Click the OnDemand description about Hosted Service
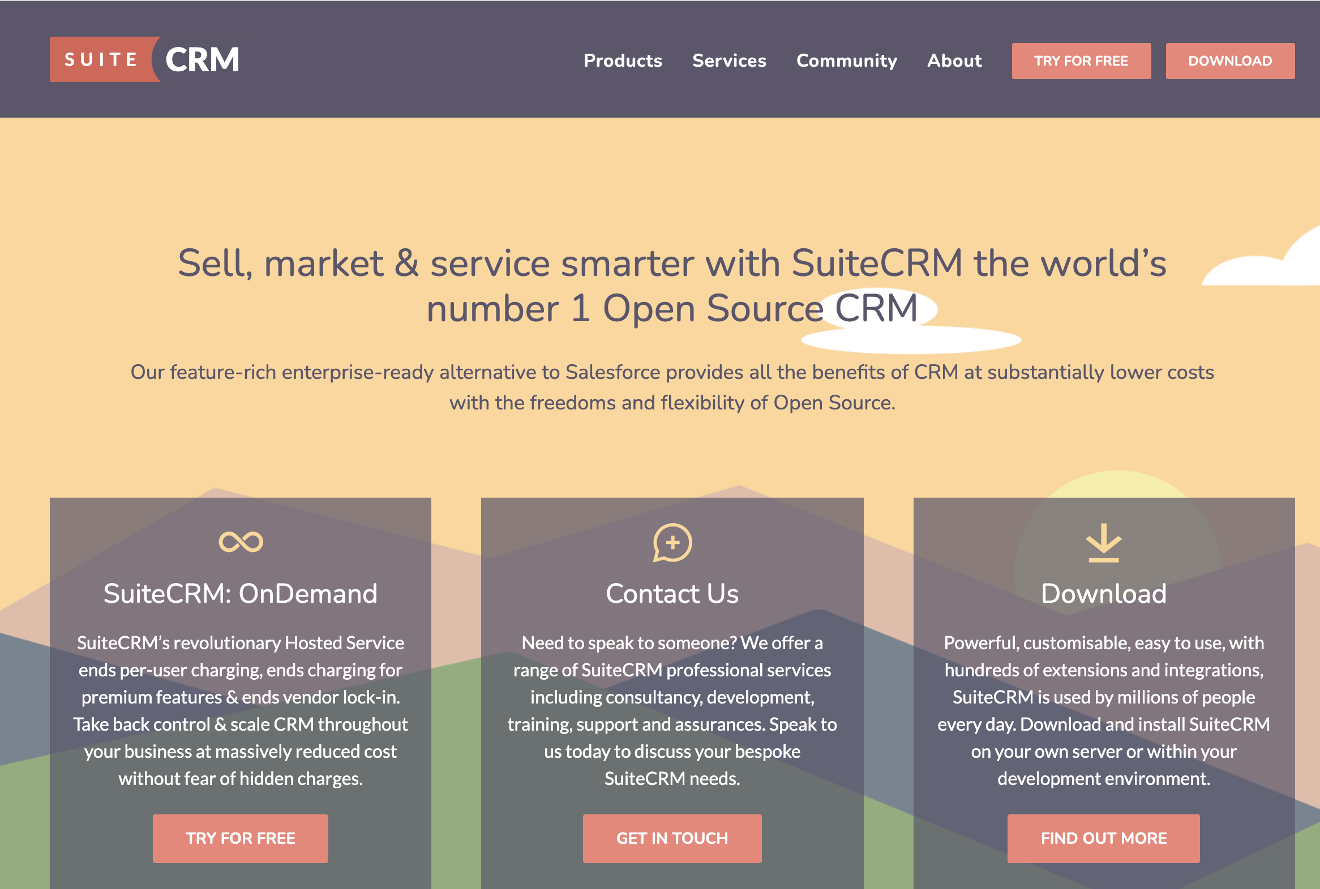 (x=241, y=710)
